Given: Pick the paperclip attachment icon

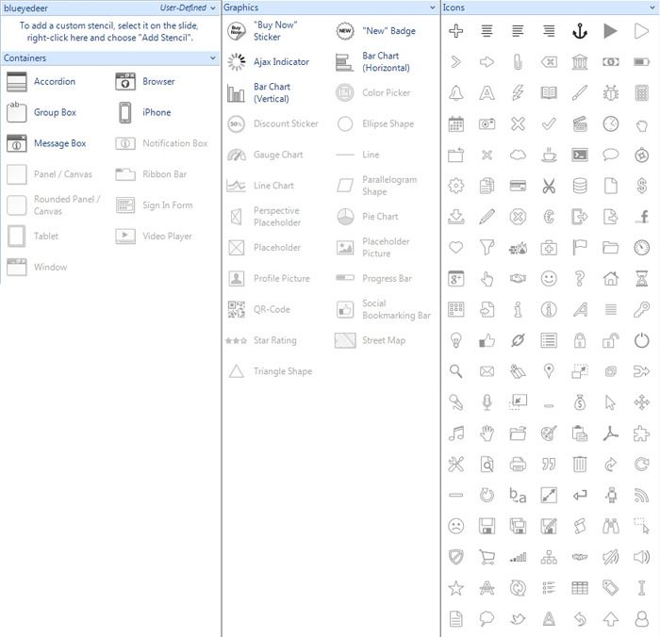Looking at the screenshot, I should pyautogui.click(x=518, y=62).
